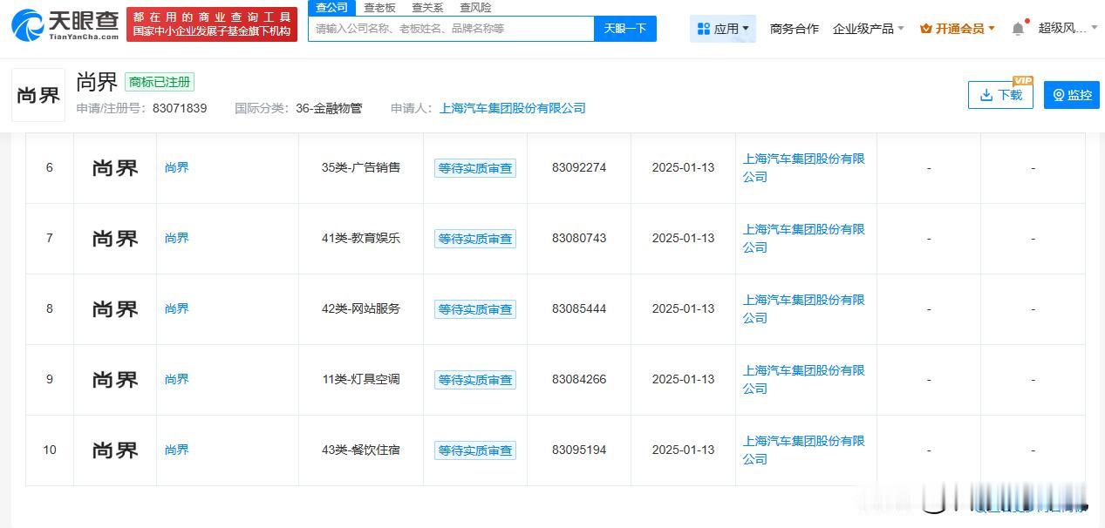Screen dimensions: 1105x528
Task: Open trademark image in row 10
Action: 115,450
